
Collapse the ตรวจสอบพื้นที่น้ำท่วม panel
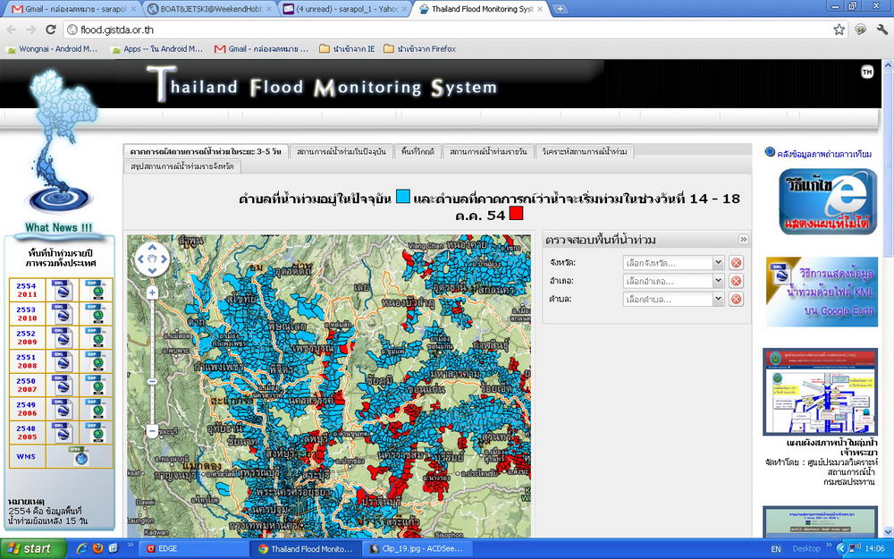point(742,240)
